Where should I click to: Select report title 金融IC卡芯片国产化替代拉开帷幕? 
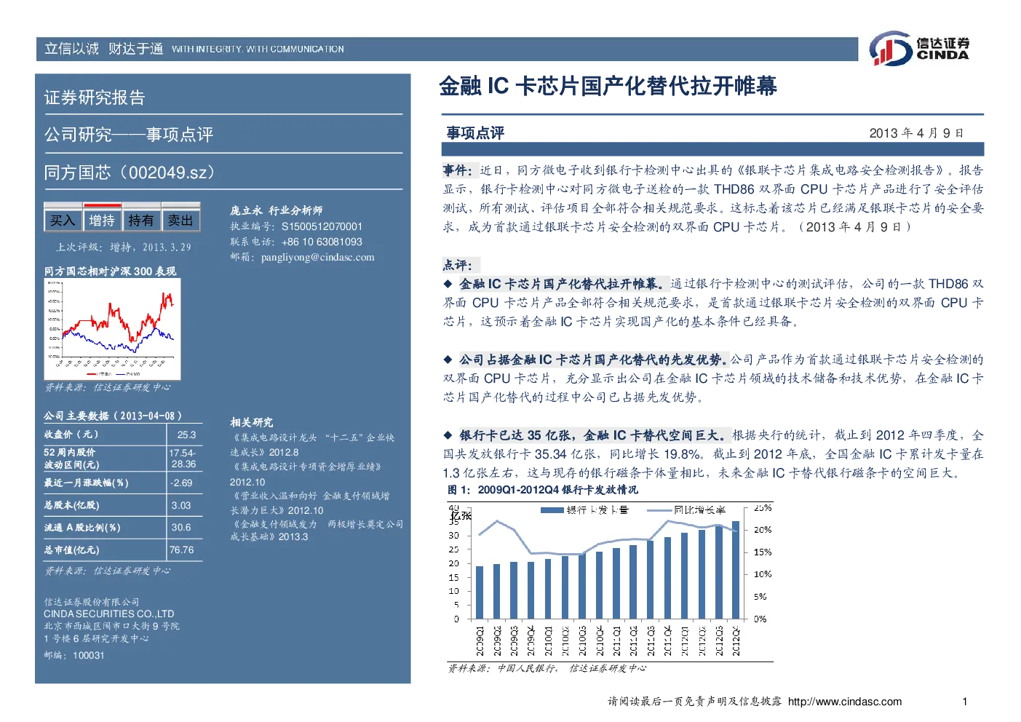[x=608, y=86]
